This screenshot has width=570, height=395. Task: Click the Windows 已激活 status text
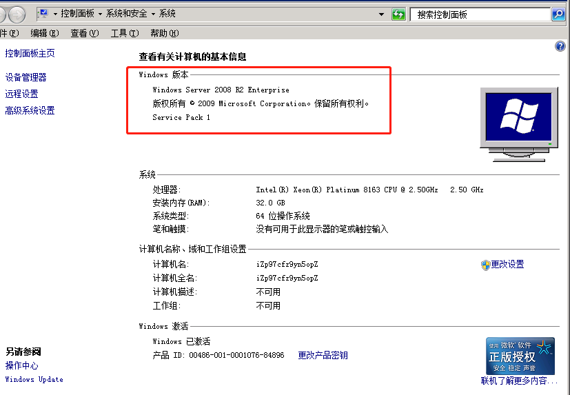coord(181,341)
